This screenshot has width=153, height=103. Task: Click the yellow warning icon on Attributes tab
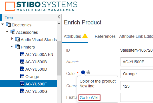(x=85, y=35)
